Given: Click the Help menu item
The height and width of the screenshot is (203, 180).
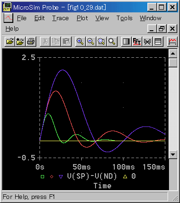Looking at the screenshot, I should click(x=12, y=28).
